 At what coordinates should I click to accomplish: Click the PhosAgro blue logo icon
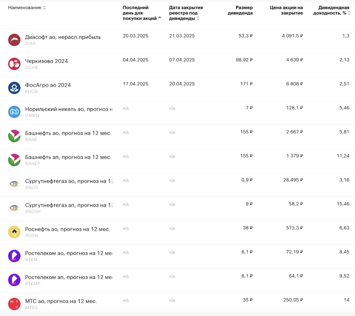click(14, 88)
